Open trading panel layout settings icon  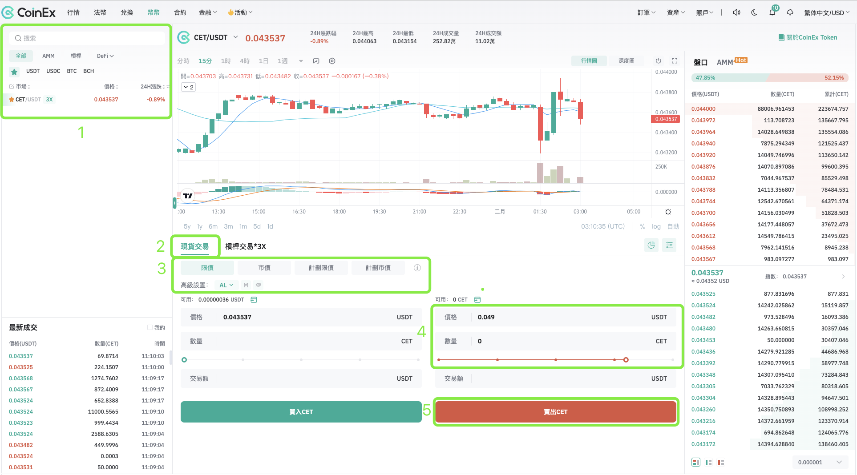pyautogui.click(x=669, y=245)
